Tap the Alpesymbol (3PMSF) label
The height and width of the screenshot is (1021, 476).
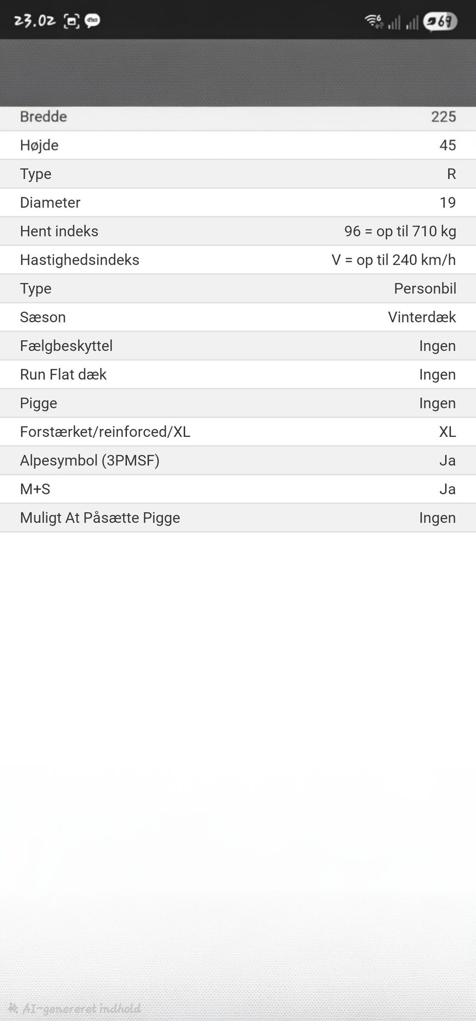[89, 461]
